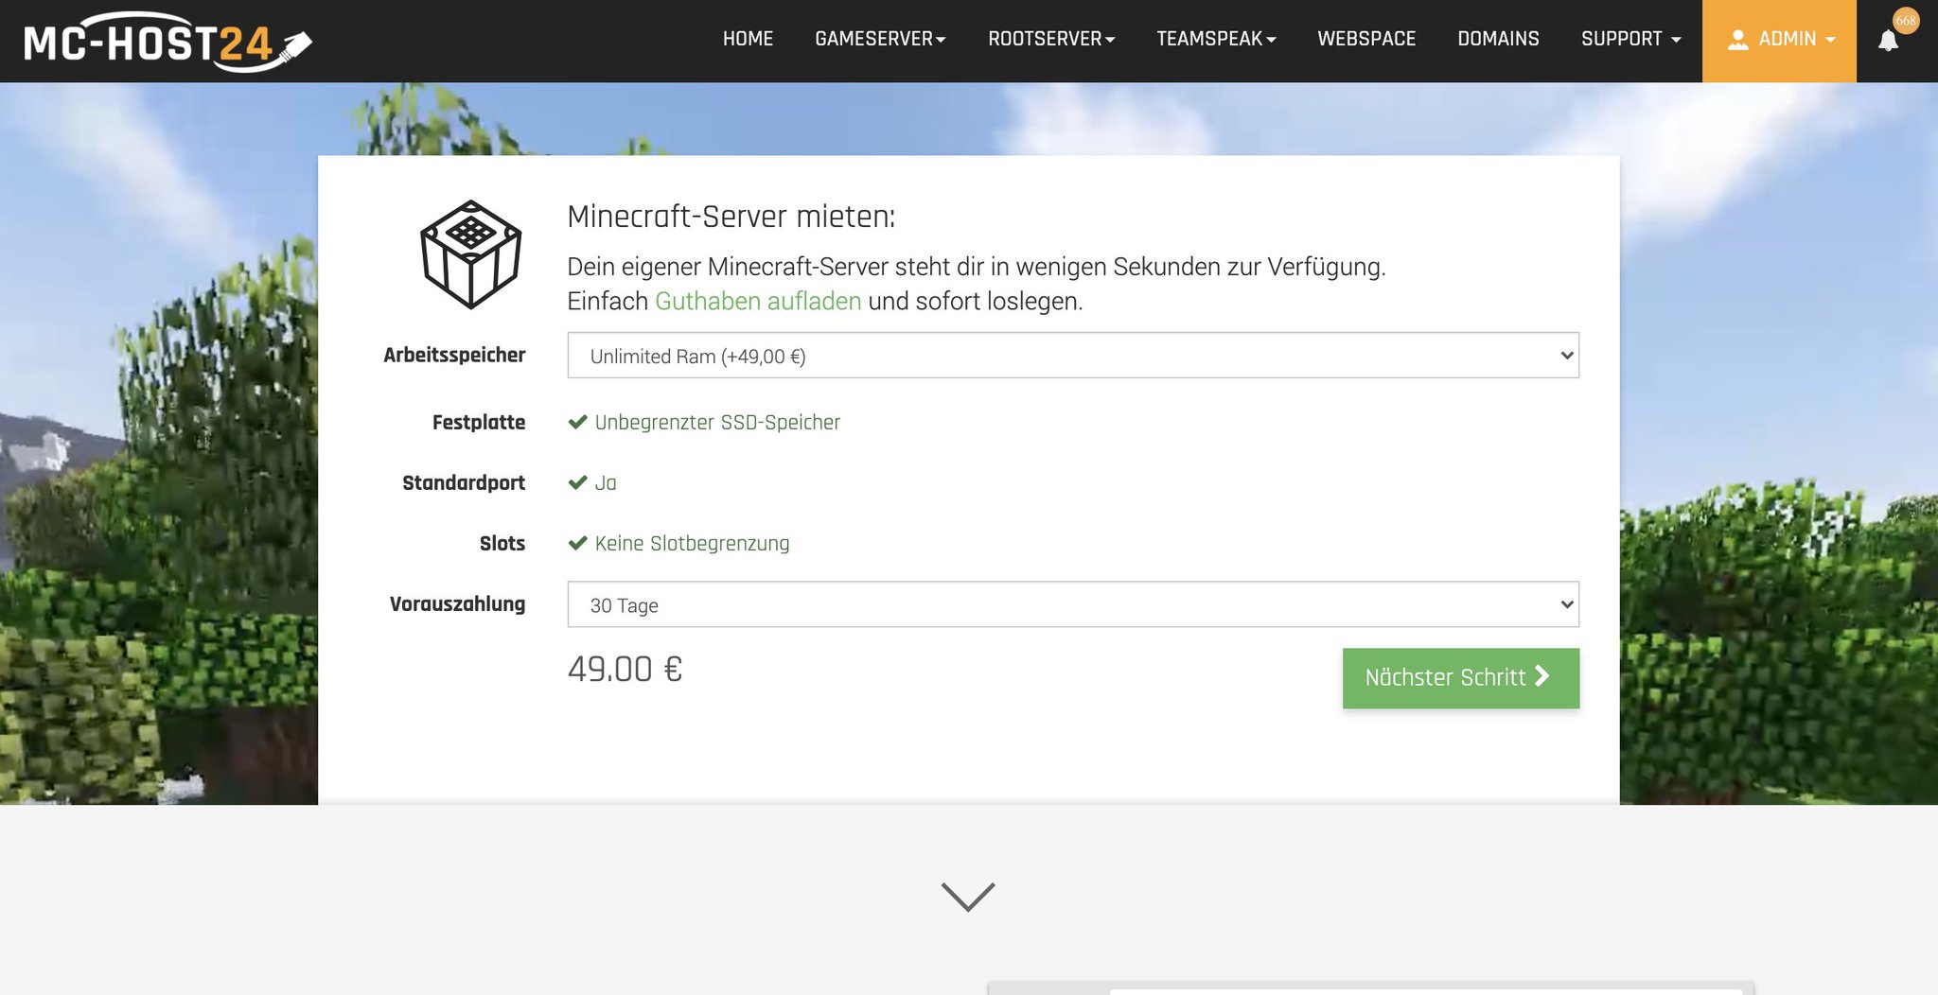
Task: Click the MC-HOST24 logo
Action: click(167, 42)
